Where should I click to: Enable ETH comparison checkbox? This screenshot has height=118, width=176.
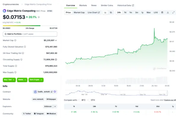pos(89,100)
